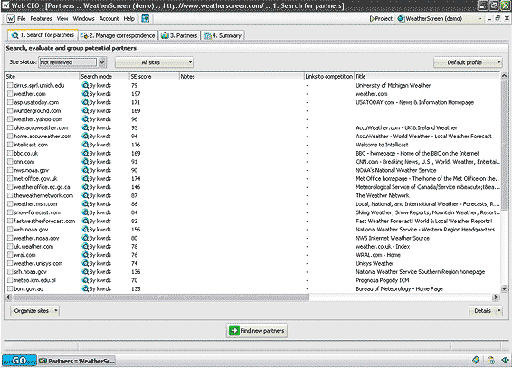
Task: Click the SE score value 197
Action: pos(136,94)
